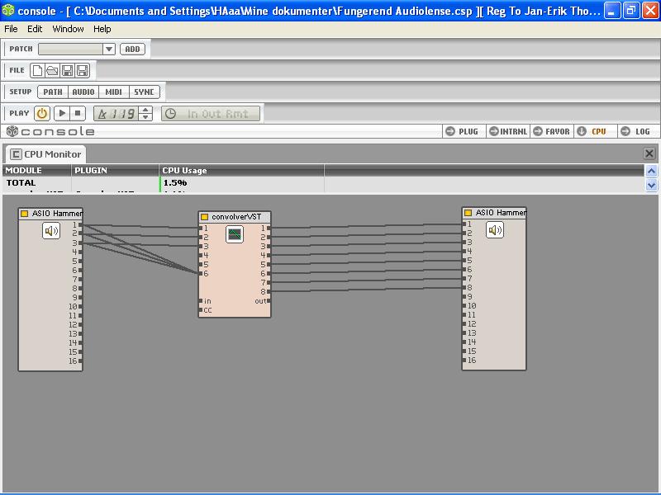Open the FAVOR panel

551,131
